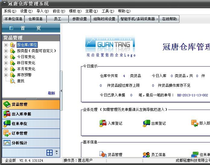Viewport: 210px width, 165px height.
Task: Click the dotted horizontal splitter grip above navigation
Action: (31, 99)
